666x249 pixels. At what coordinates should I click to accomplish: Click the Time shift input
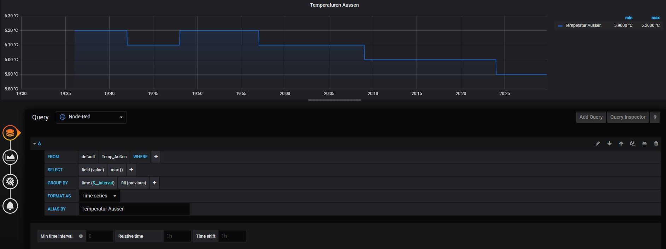[232, 236]
